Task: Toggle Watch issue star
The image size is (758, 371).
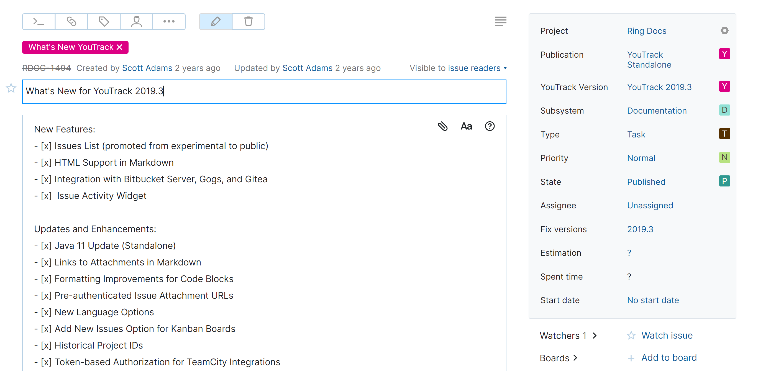Action: (631, 336)
